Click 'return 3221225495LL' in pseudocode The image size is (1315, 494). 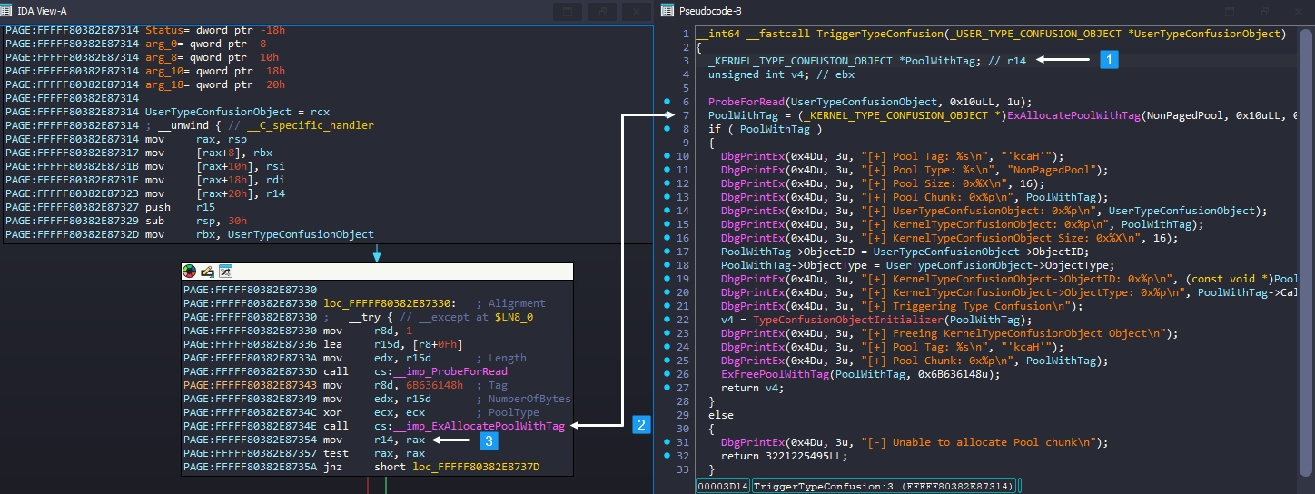(x=784, y=456)
